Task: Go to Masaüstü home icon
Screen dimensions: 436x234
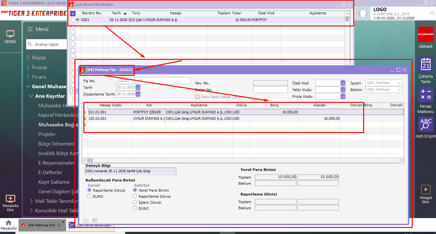Action: click(x=9, y=223)
